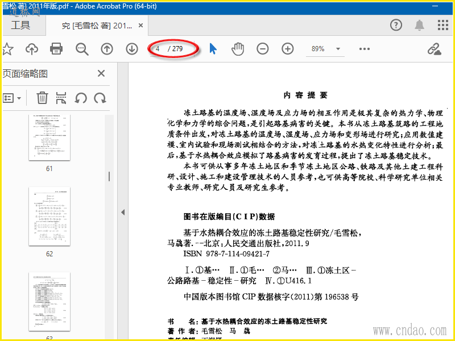Click thumbnail page label 62
The image size is (455, 341).
49,253
